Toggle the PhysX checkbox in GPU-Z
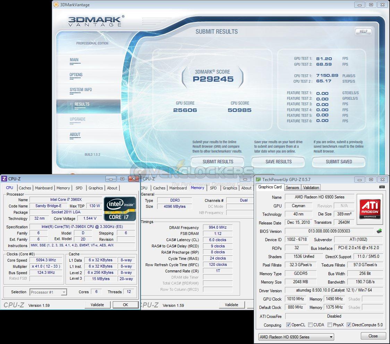390x344 pixels. click(330, 325)
